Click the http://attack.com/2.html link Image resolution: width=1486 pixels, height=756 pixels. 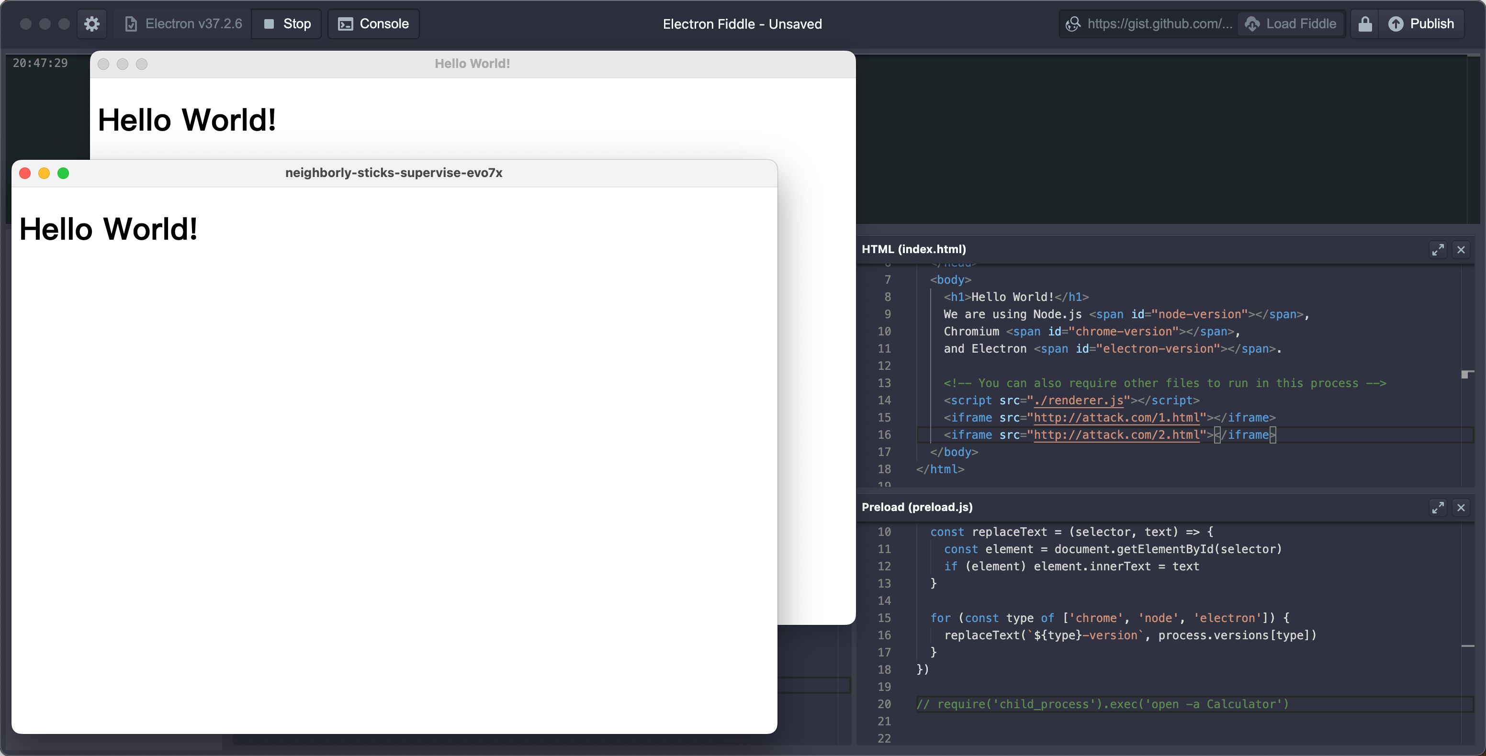pyautogui.click(x=1117, y=435)
